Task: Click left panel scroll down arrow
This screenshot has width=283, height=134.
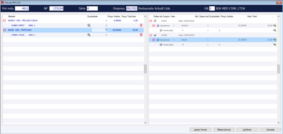Action: click(x=145, y=122)
